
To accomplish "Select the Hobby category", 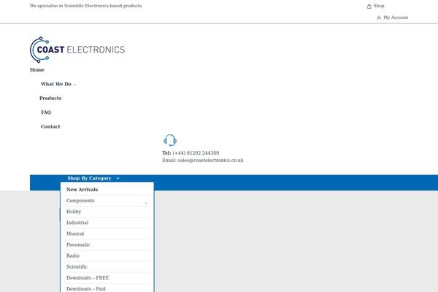I will tap(74, 212).
